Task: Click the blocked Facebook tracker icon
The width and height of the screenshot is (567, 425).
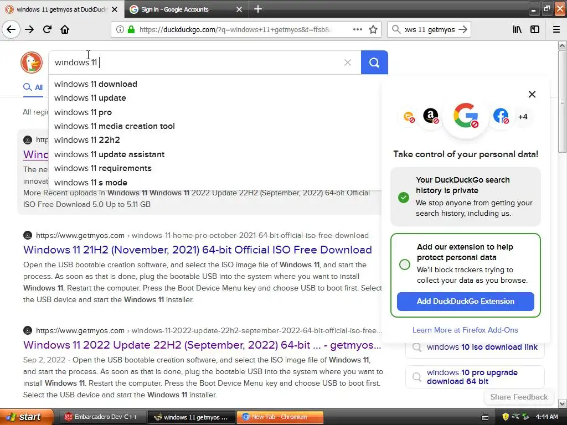Action: pos(501,116)
